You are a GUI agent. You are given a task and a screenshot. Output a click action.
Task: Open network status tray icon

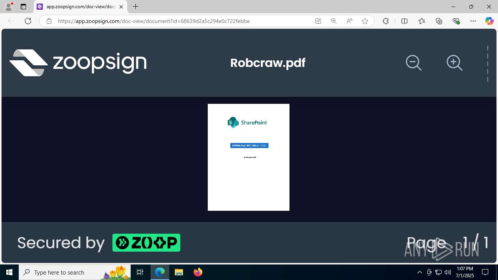[438, 272]
